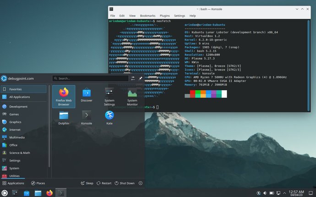Click the 'Kernel: 6.2.0-18-generic' line
Image resolution: width=316 pixels, height=197 pixels.
click(x=206, y=40)
